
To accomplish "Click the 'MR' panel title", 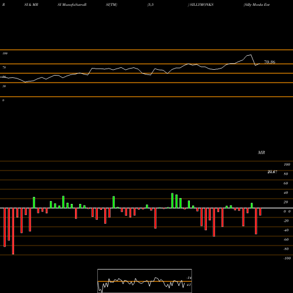I will click(x=261, y=152).
